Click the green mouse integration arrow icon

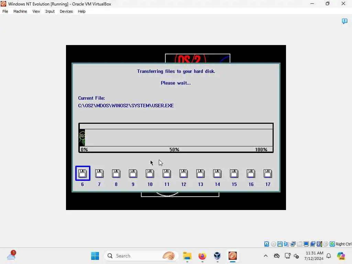point(332,244)
